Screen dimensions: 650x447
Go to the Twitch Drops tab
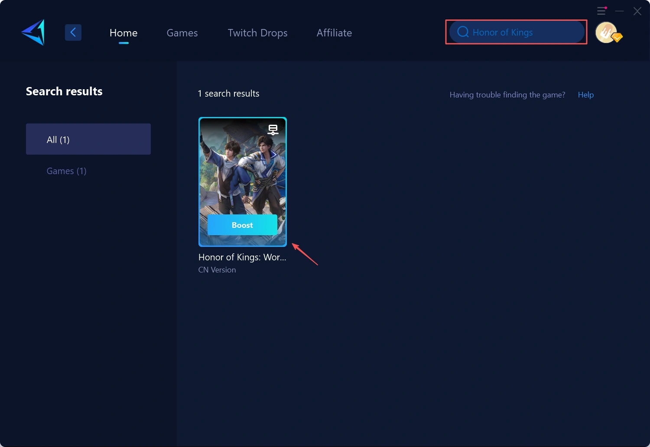[257, 33]
